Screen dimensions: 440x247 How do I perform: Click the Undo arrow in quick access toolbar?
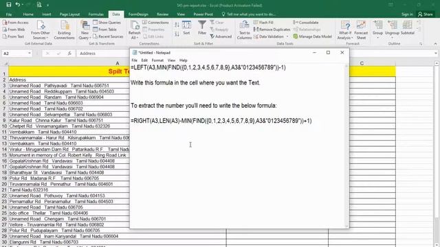click(x=18, y=5)
